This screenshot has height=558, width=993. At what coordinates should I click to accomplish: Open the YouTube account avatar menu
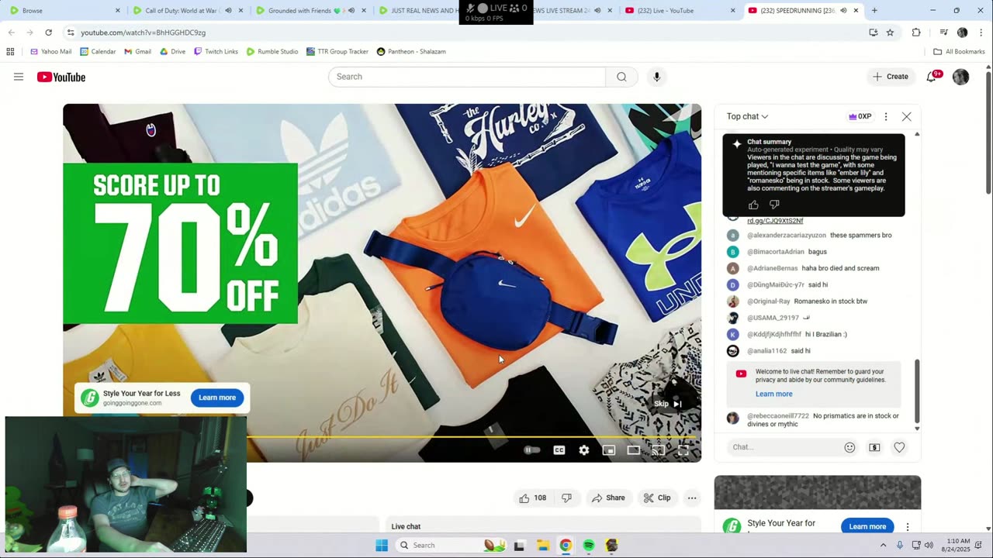point(960,77)
